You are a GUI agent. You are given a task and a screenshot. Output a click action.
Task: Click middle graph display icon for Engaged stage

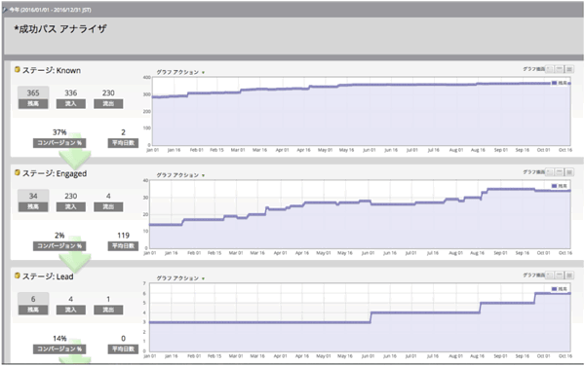(560, 172)
